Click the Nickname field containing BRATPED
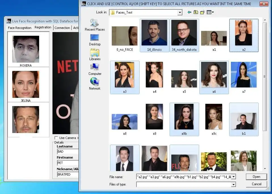Viewport: 272px width, 194px height. (68, 174)
